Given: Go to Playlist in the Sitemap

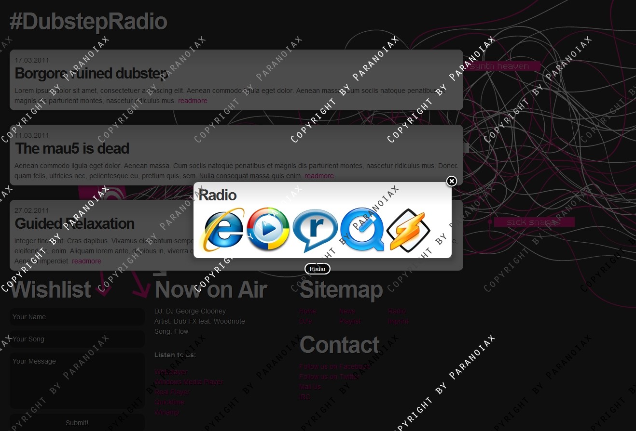Looking at the screenshot, I should pos(350,321).
